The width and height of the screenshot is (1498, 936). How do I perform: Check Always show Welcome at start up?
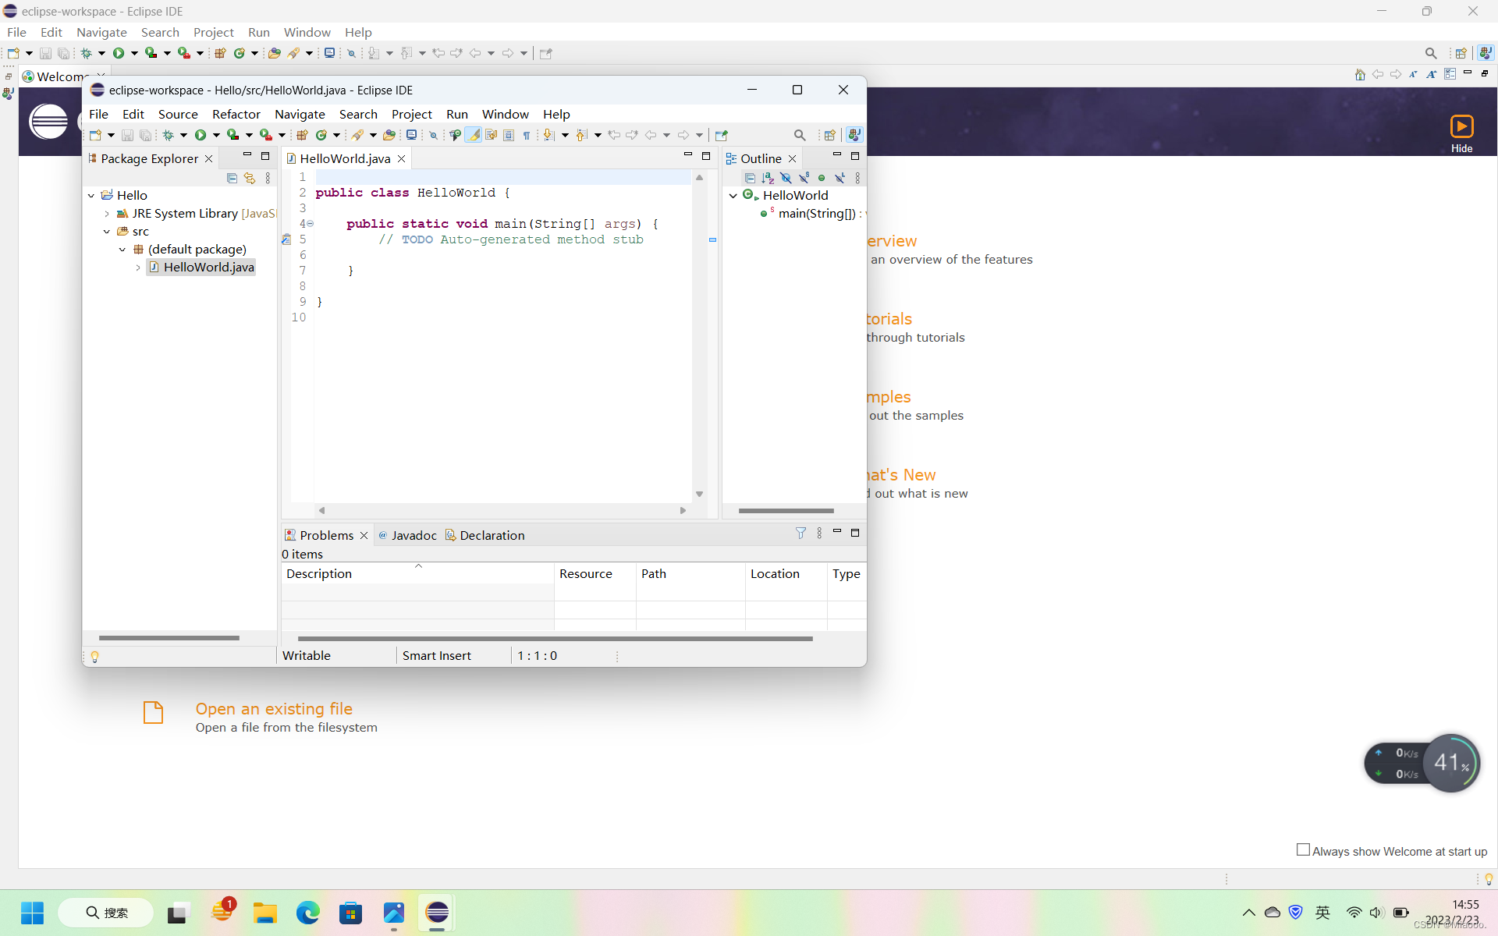pyautogui.click(x=1303, y=850)
